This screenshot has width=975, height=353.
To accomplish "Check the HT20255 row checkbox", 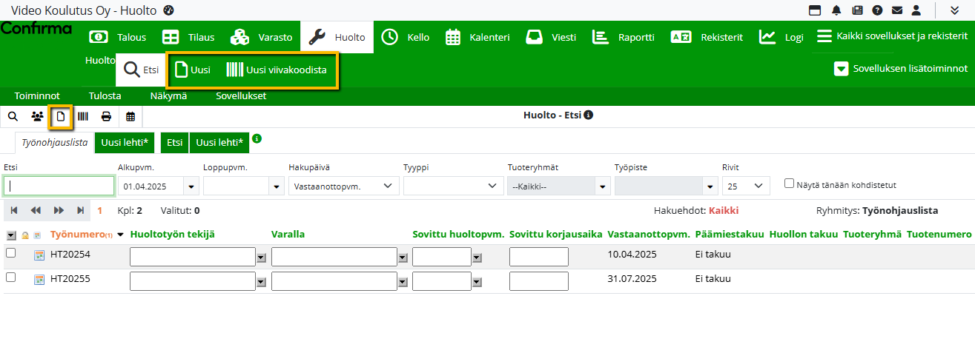I will tap(10, 278).
